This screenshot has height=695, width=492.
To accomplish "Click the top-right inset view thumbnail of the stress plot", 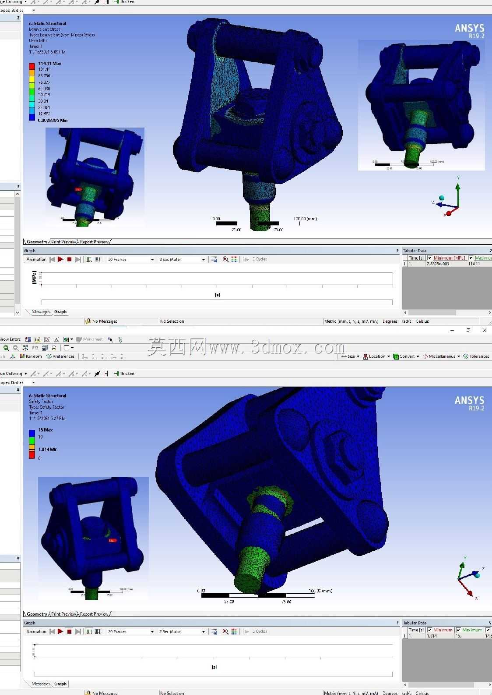I will click(421, 105).
